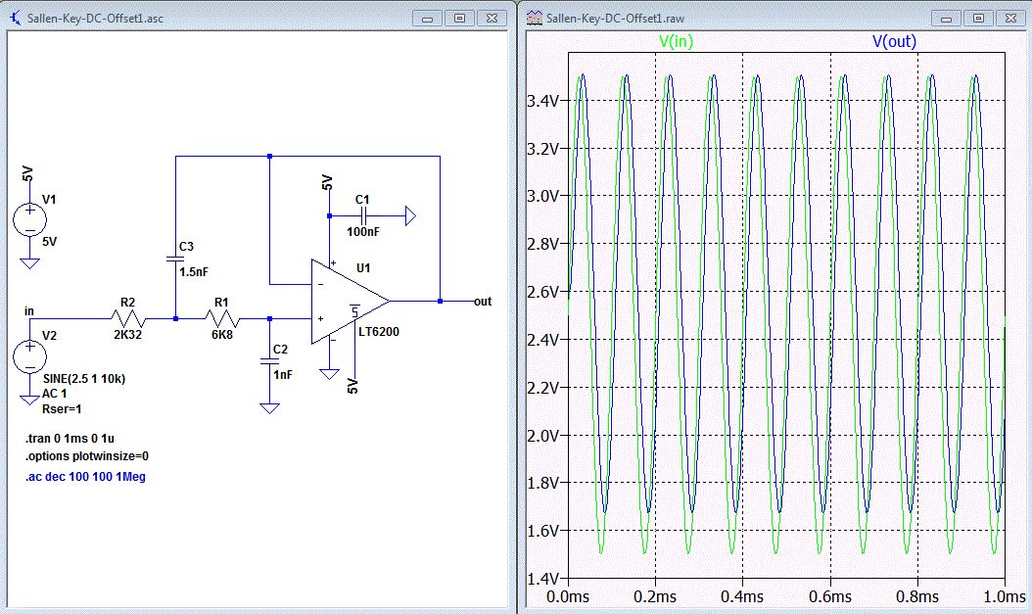Click the SINE(2.5 1 10k) source value

(84, 379)
